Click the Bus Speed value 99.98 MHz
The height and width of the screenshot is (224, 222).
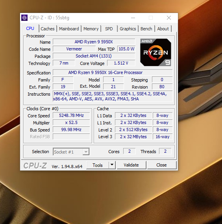71,130
